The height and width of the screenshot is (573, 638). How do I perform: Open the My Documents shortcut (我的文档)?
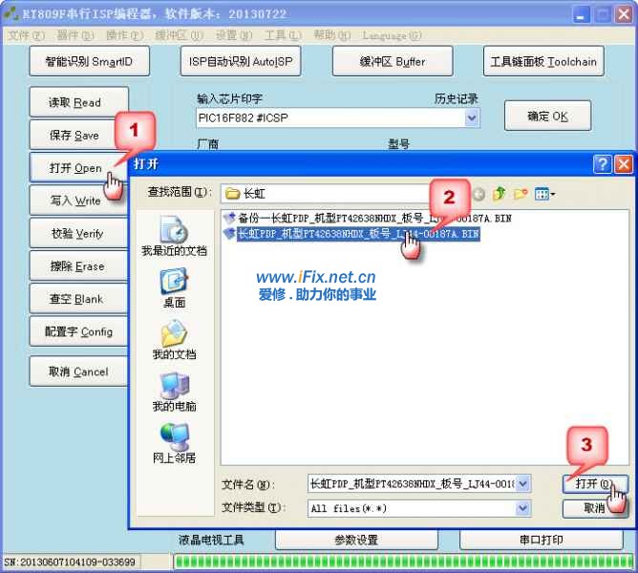[174, 338]
